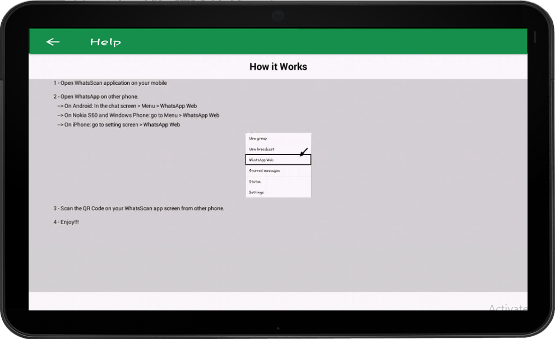Select the Nokia S60 and Windows Phone line
The image size is (555, 339).
138,115
